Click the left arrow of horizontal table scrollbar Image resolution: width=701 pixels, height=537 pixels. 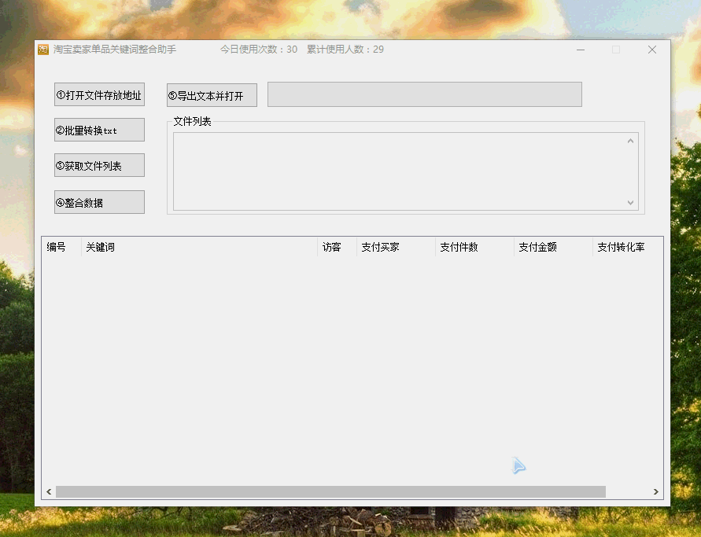(x=49, y=491)
